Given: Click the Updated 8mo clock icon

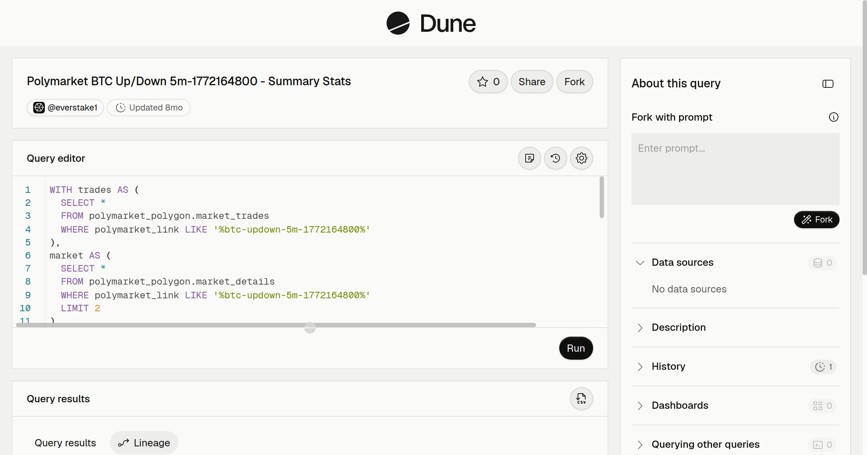Looking at the screenshot, I should pyautogui.click(x=120, y=108).
